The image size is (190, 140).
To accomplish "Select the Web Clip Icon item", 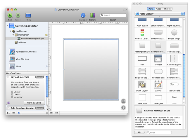I will point(22,59).
